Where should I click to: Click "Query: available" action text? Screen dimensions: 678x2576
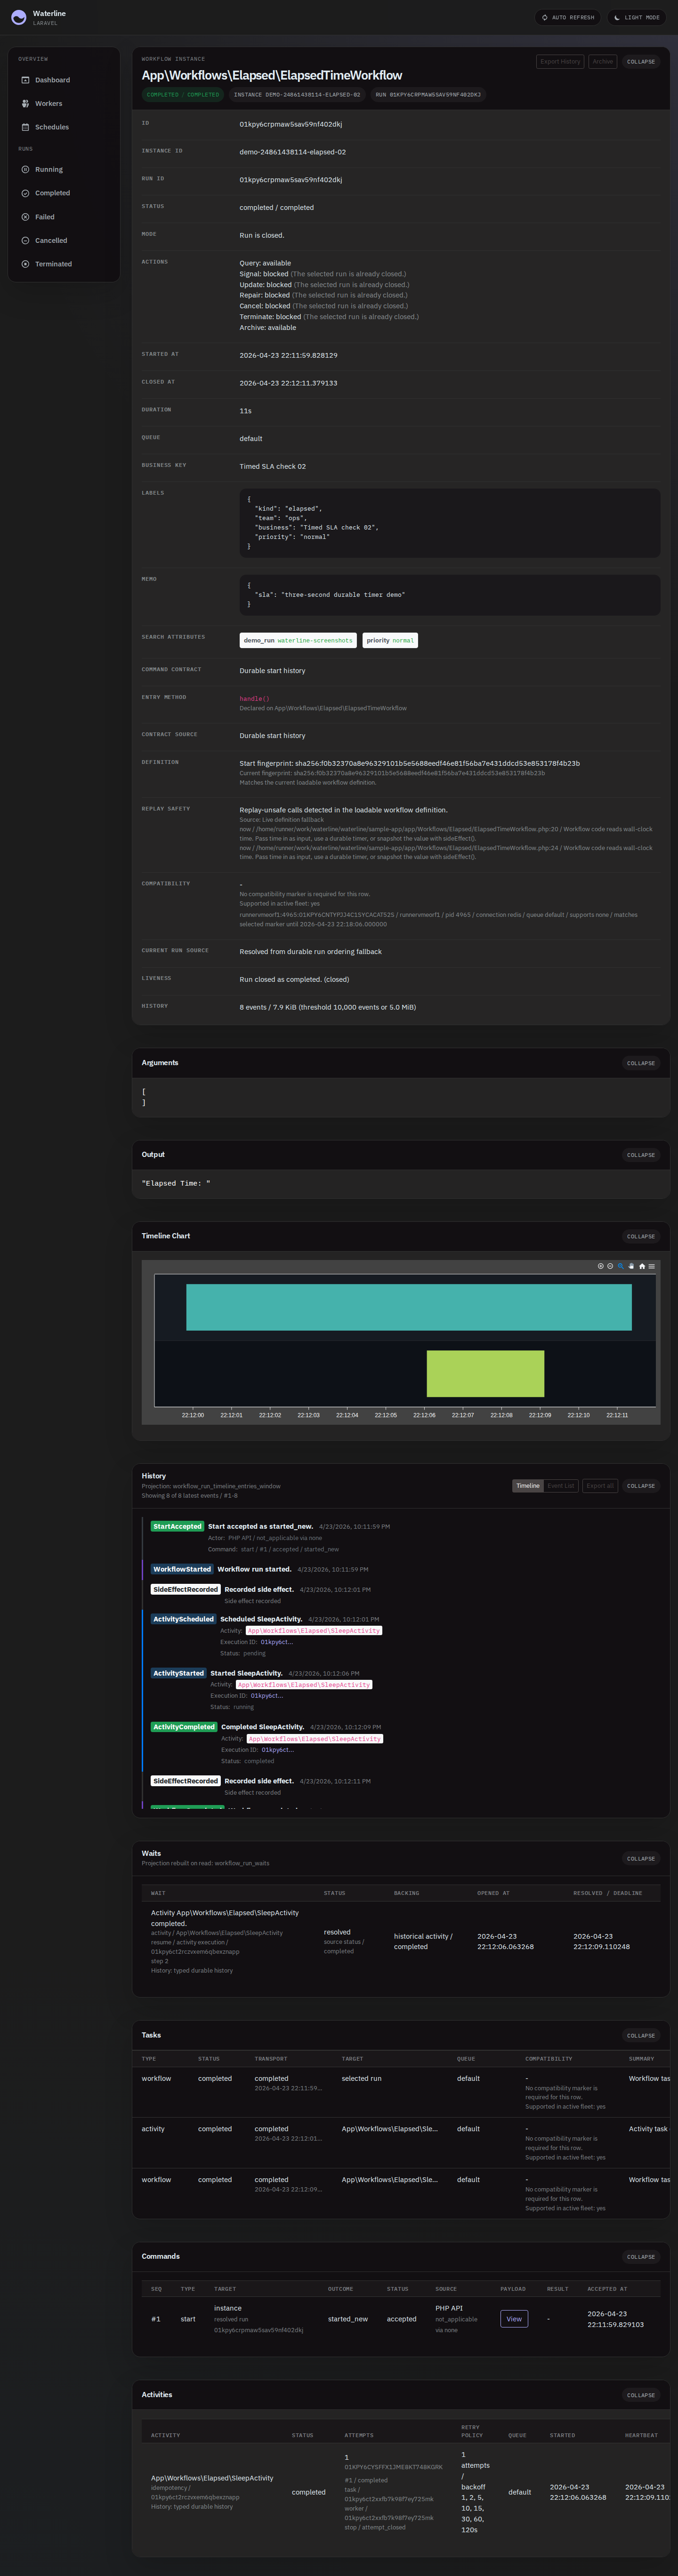[x=265, y=263]
